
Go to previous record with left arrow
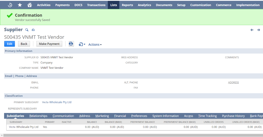pyautogui.click(x=252, y=30)
